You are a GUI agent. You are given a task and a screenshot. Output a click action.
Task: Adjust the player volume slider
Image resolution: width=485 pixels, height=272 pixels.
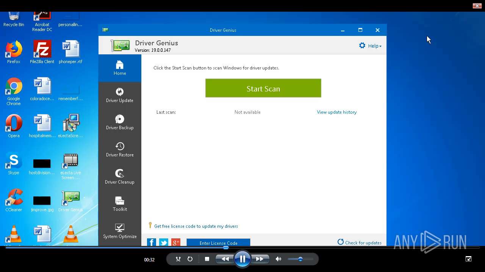tap(300, 259)
